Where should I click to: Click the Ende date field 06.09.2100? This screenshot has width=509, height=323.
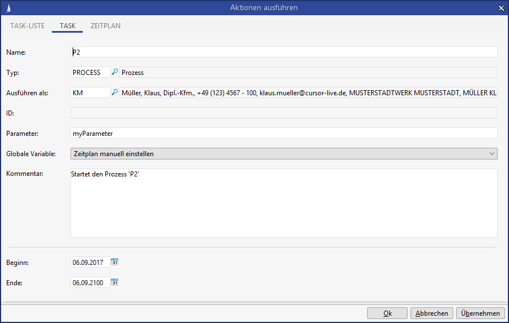[x=90, y=282]
